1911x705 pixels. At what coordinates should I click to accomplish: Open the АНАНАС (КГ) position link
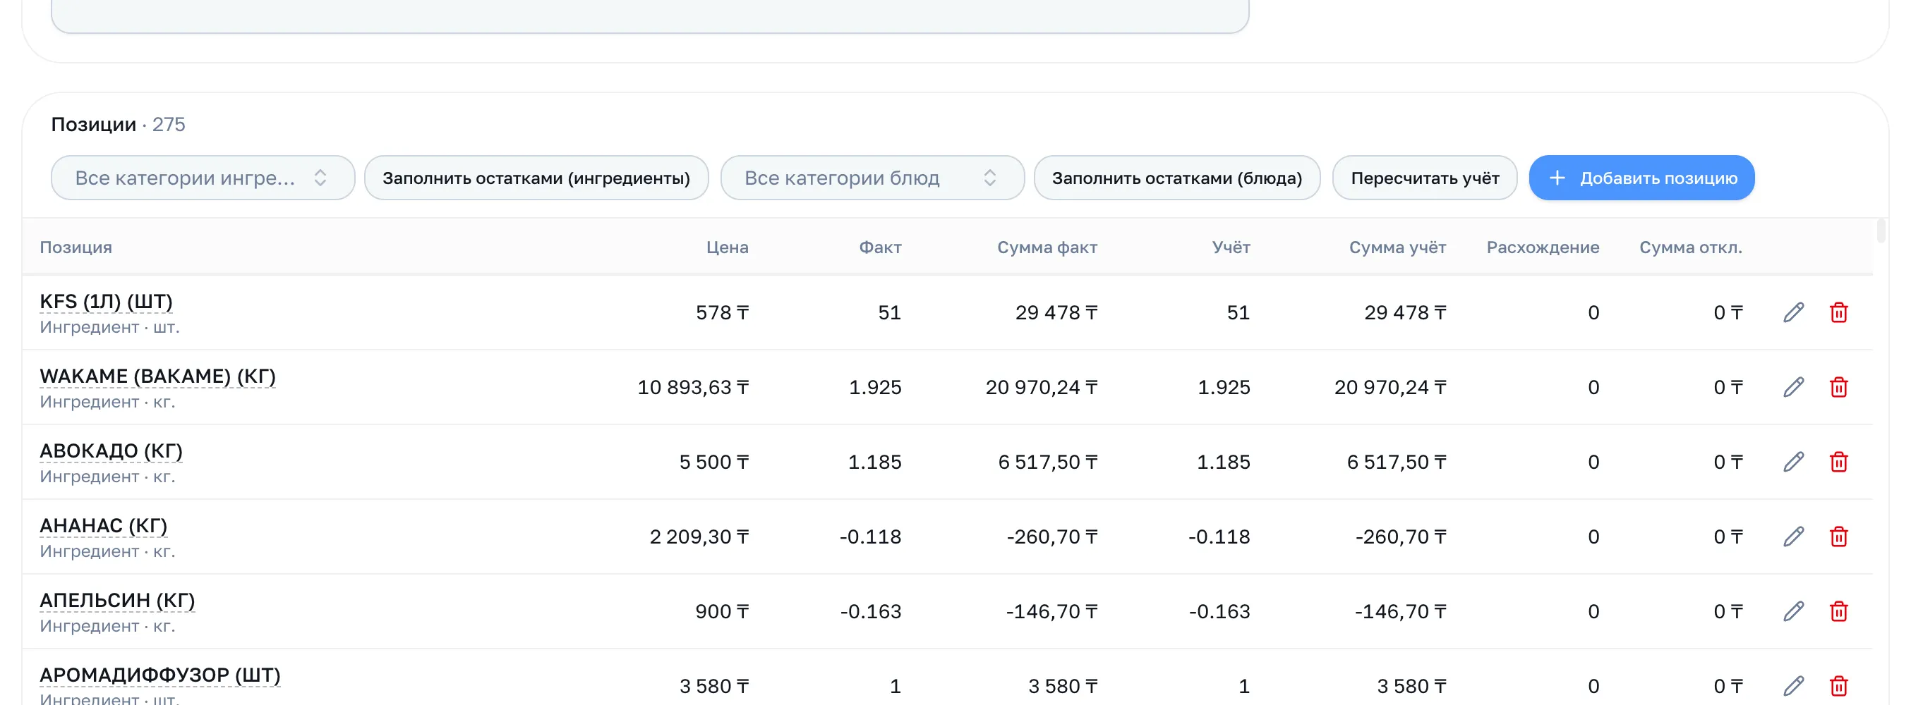(103, 526)
